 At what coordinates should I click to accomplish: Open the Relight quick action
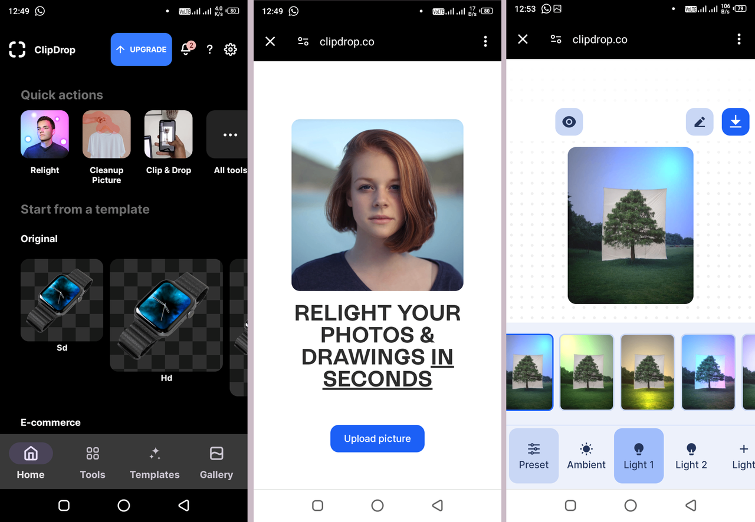point(45,134)
